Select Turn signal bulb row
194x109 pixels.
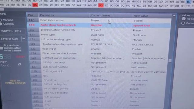[99, 71]
